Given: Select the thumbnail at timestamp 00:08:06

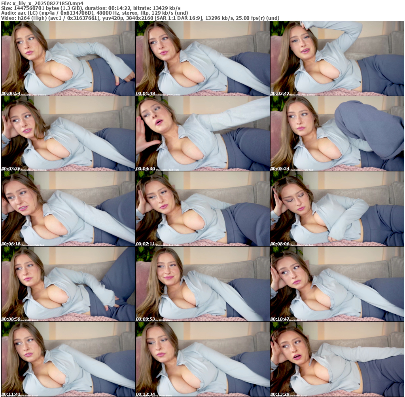Looking at the screenshot, I should (x=337, y=209).
